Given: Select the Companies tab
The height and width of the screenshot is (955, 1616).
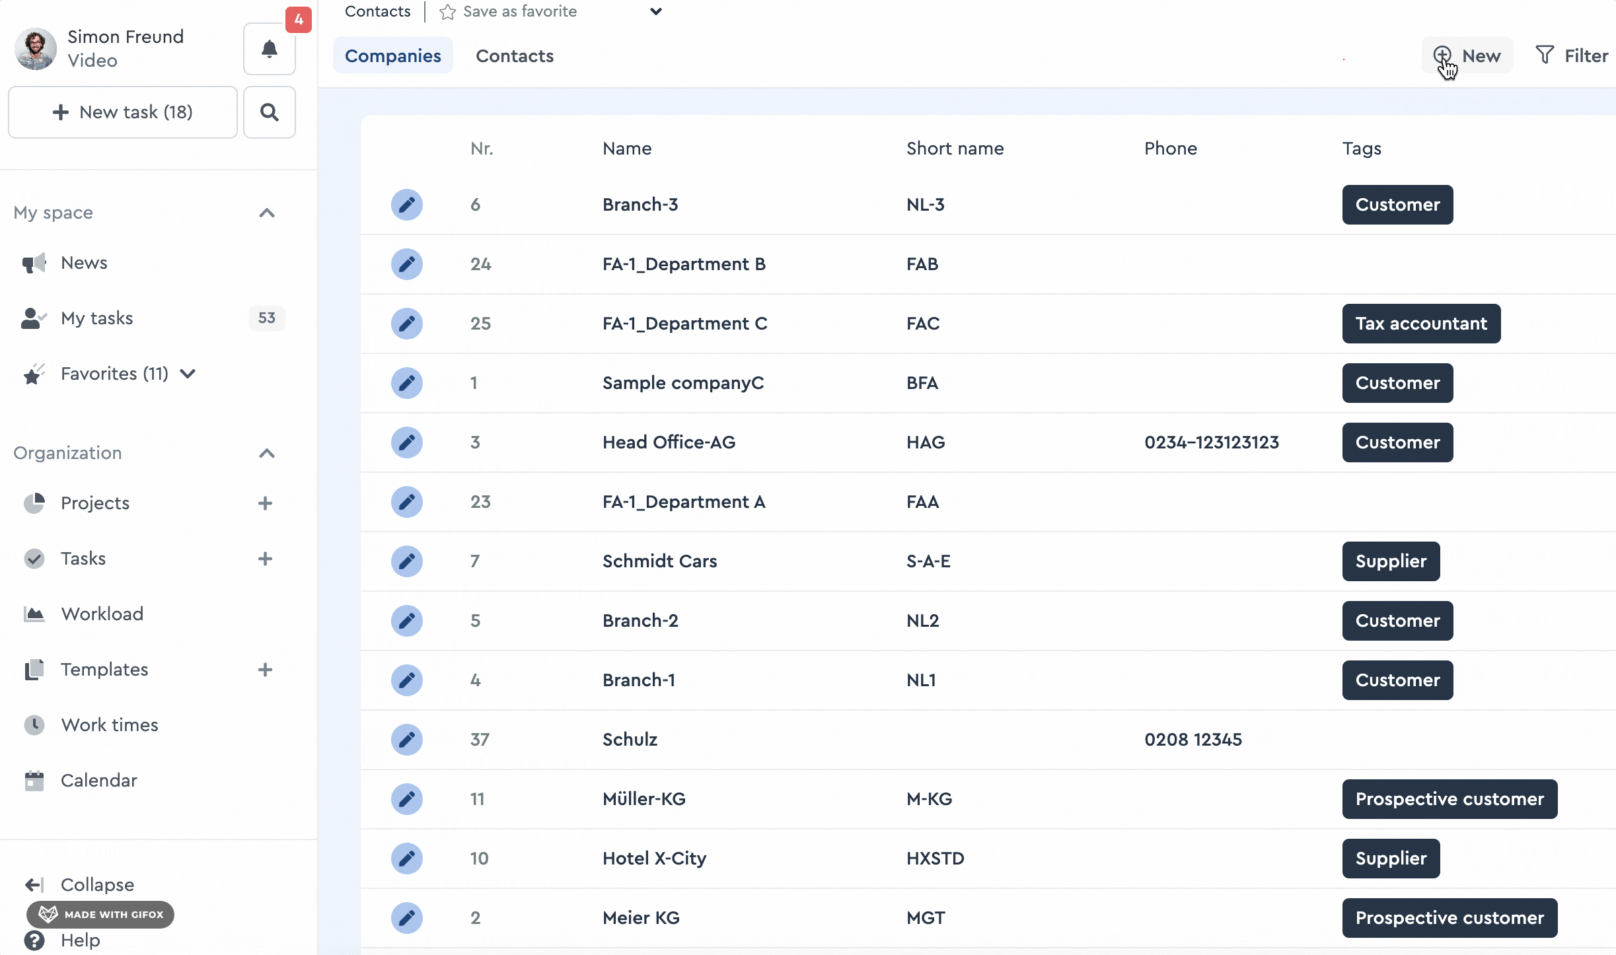Looking at the screenshot, I should 392,56.
